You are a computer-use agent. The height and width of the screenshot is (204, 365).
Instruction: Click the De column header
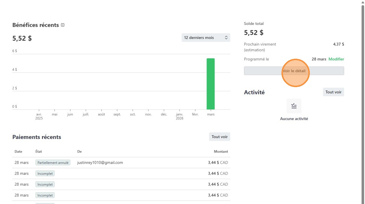pyautogui.click(x=80, y=152)
